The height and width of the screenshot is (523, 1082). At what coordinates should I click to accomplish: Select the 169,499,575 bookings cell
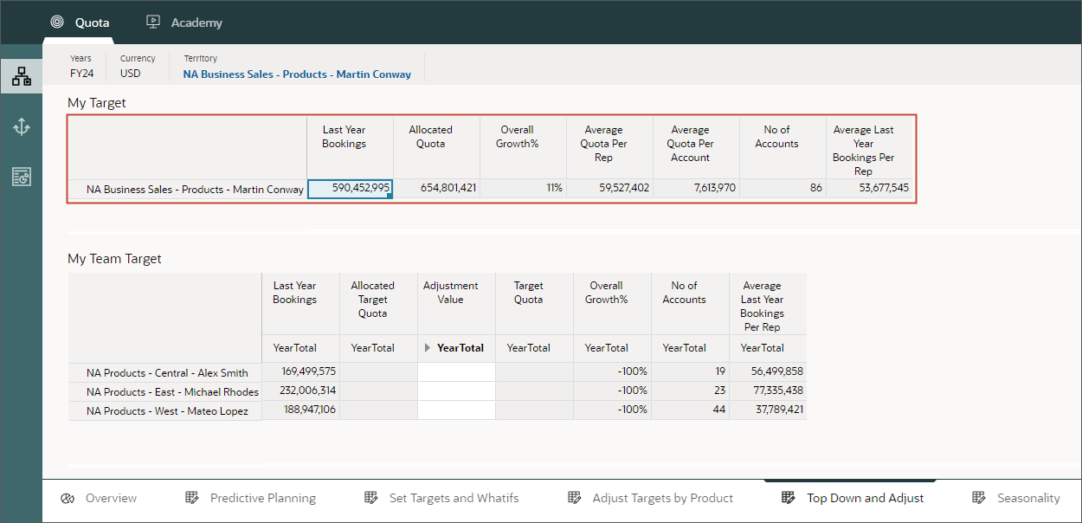coord(300,372)
